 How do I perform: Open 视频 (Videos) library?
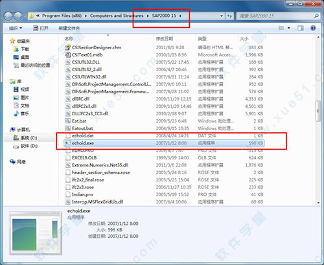coord(21,89)
